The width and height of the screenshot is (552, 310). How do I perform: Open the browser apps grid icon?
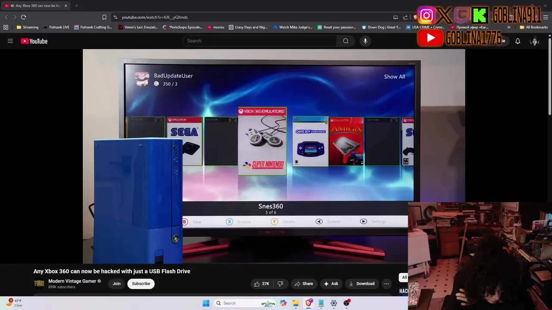point(6,27)
